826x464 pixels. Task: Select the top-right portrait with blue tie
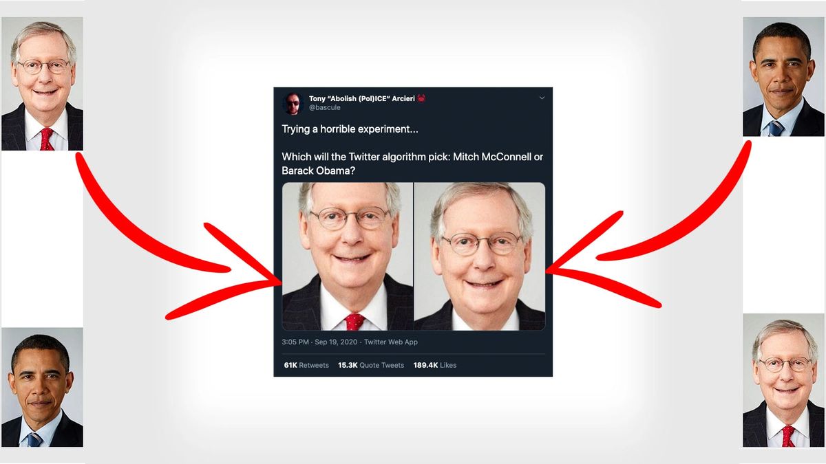click(x=783, y=76)
